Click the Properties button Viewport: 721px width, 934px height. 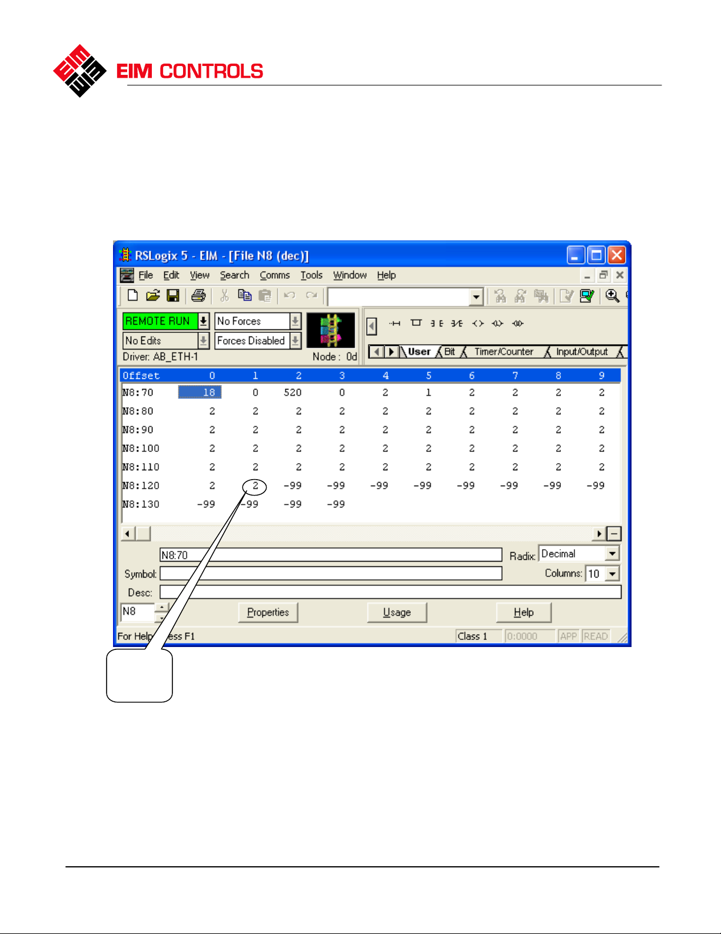pos(268,612)
